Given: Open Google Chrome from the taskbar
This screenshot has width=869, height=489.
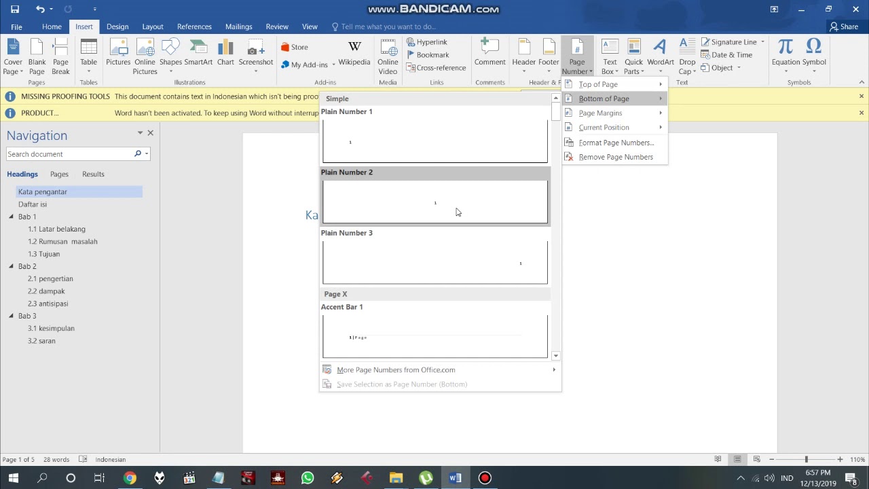Looking at the screenshot, I should 129,478.
